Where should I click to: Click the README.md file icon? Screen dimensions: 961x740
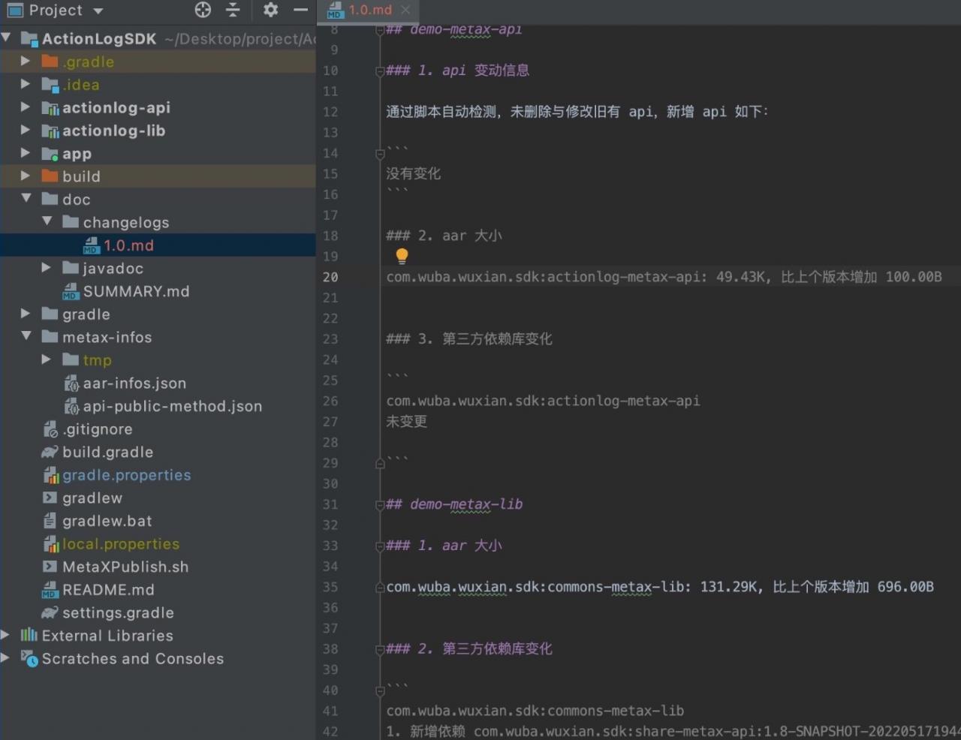50,590
